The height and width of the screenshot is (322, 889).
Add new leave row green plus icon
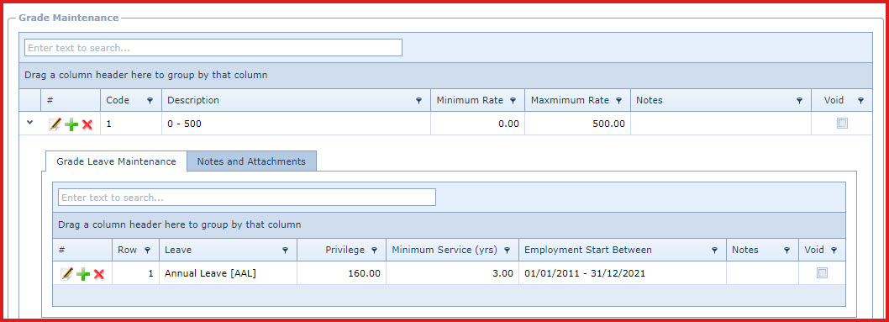click(83, 274)
